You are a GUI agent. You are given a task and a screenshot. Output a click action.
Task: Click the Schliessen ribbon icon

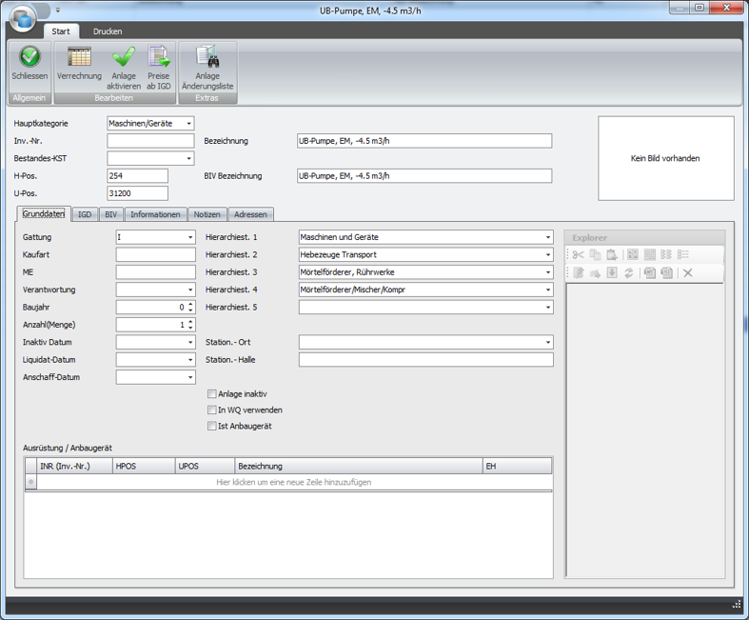pyautogui.click(x=30, y=58)
